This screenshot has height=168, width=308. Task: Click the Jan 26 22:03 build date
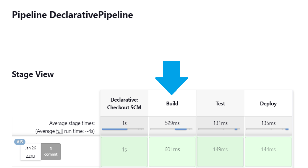pos(30,152)
